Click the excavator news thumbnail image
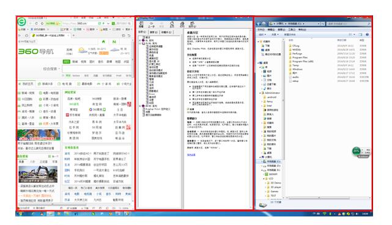Screen dimensions: 392x225 coord(38,174)
